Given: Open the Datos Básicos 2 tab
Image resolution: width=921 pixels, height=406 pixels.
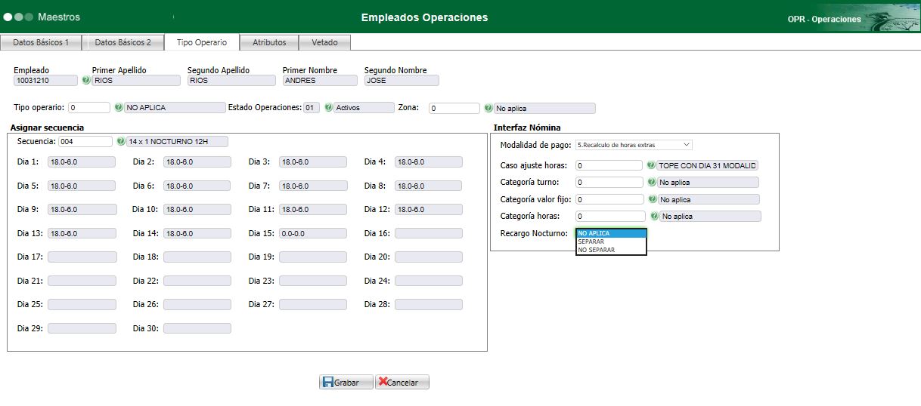Looking at the screenshot, I should (123, 42).
